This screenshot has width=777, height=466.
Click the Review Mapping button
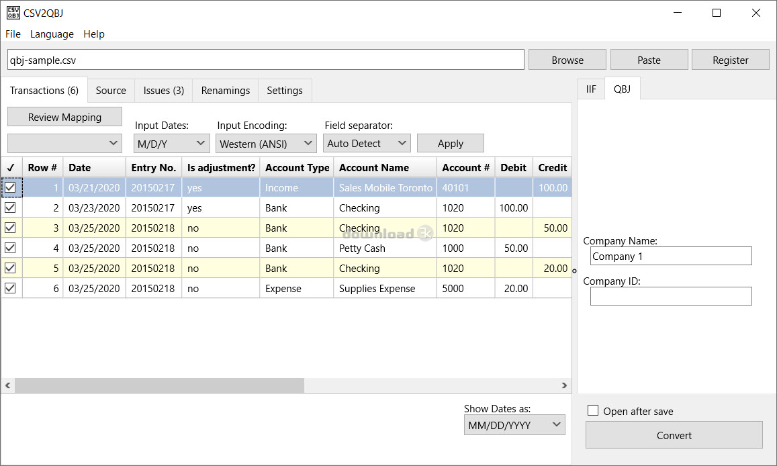[x=65, y=117]
